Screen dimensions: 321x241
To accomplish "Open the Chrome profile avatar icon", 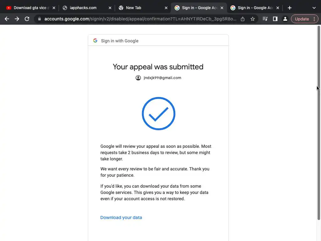I will click(285, 19).
